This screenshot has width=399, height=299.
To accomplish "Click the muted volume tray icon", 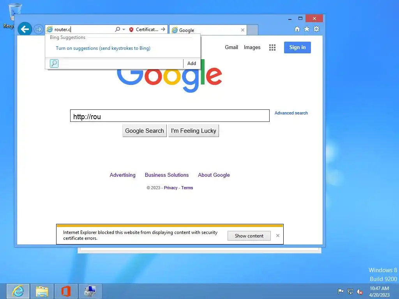I will click(360, 292).
